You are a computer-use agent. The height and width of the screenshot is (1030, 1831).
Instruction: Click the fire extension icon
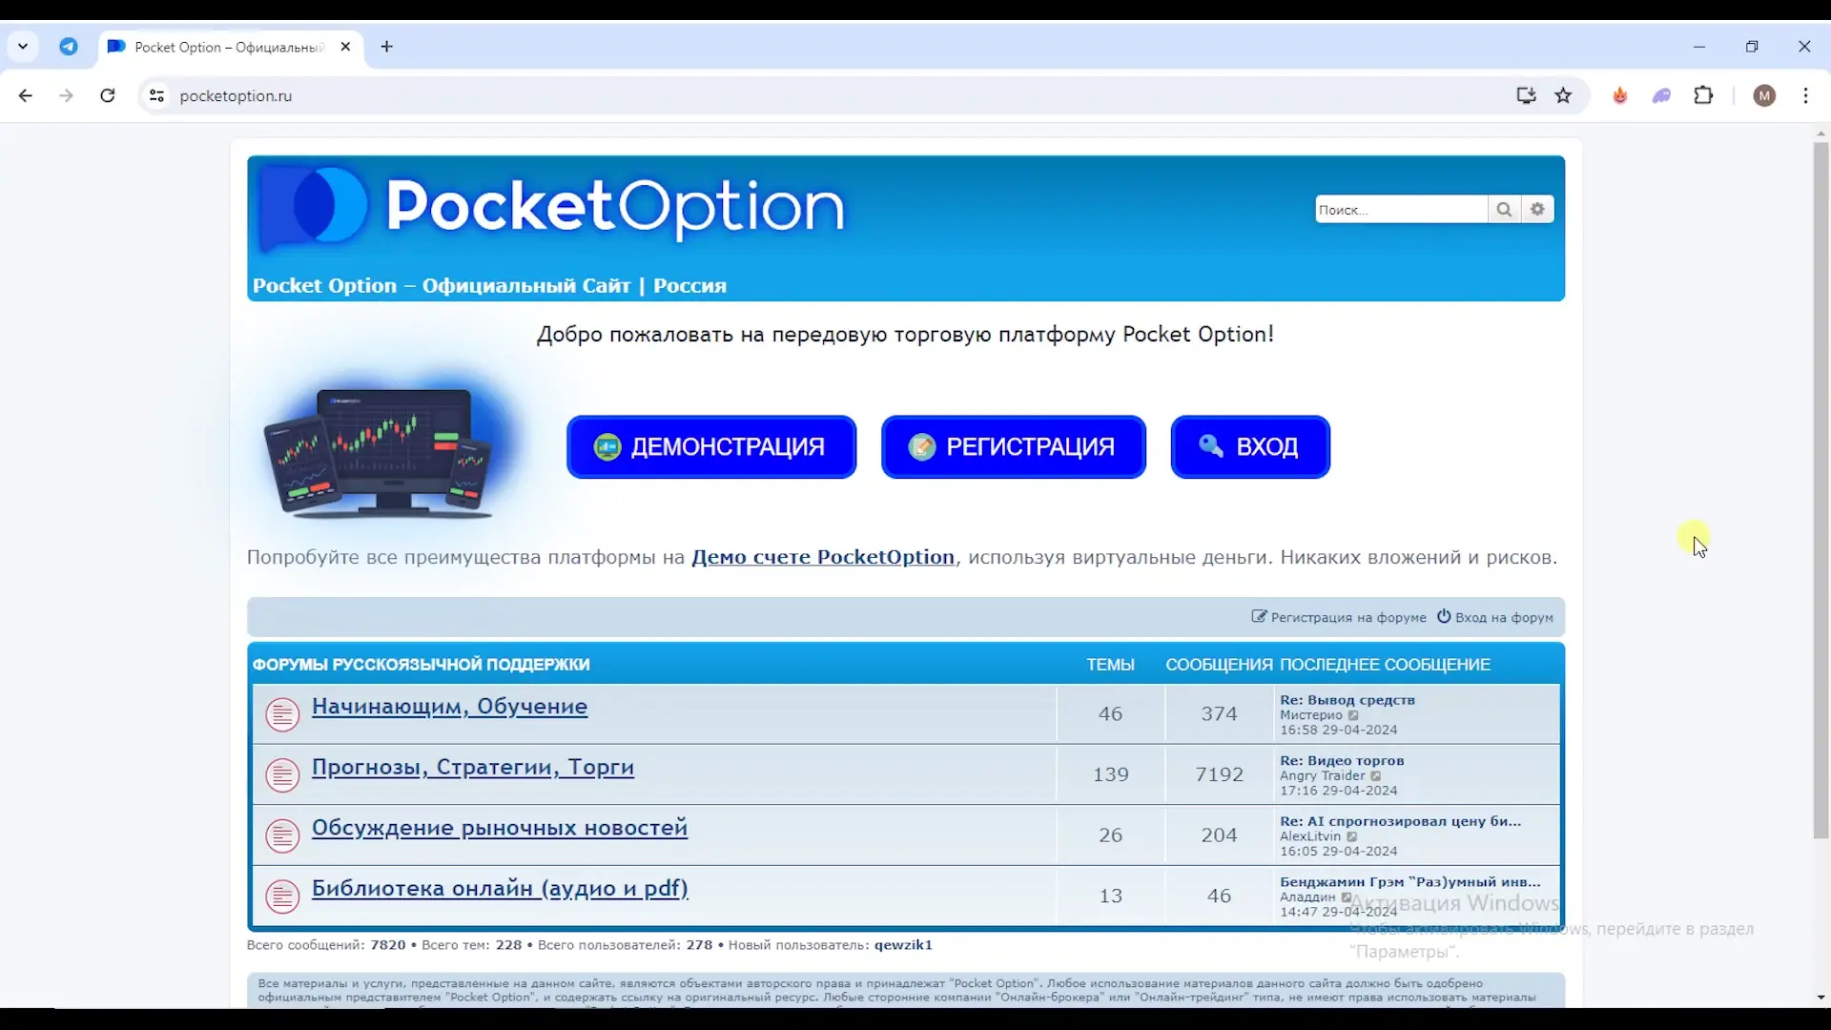pyautogui.click(x=1619, y=95)
